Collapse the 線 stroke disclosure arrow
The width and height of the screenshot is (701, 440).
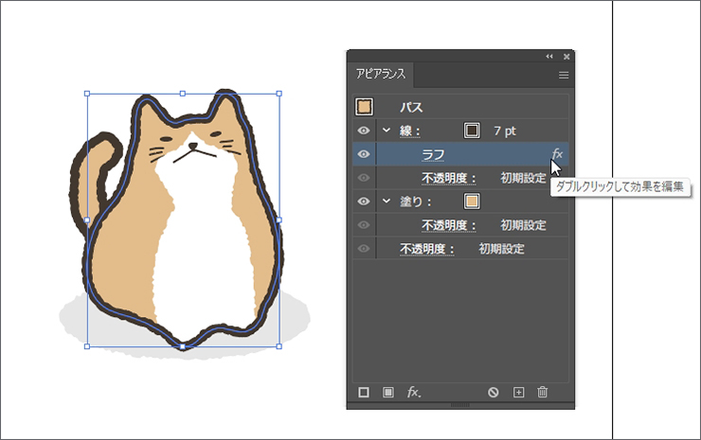(386, 130)
